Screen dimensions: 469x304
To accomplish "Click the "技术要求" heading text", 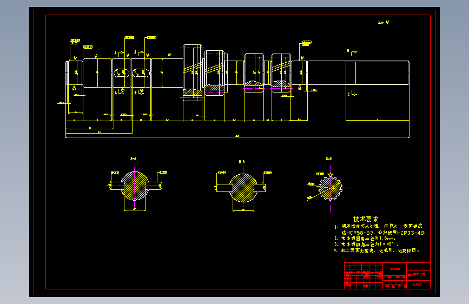I will pos(366,219).
